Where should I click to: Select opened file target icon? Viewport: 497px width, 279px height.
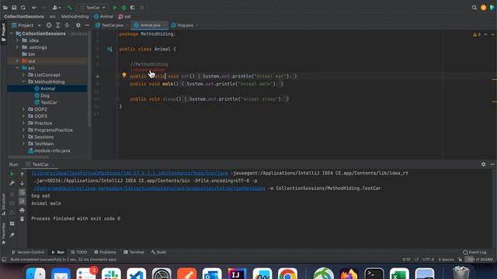coord(49,26)
